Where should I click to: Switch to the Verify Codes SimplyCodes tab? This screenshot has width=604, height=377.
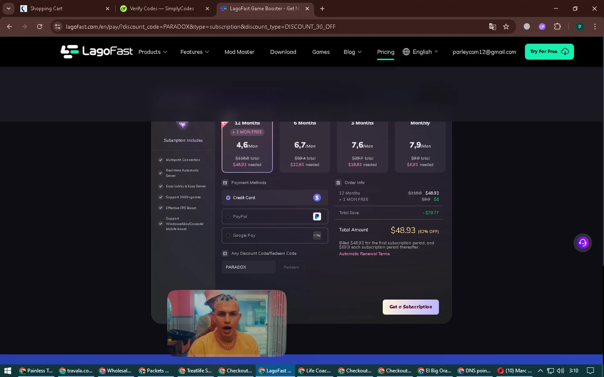(165, 8)
